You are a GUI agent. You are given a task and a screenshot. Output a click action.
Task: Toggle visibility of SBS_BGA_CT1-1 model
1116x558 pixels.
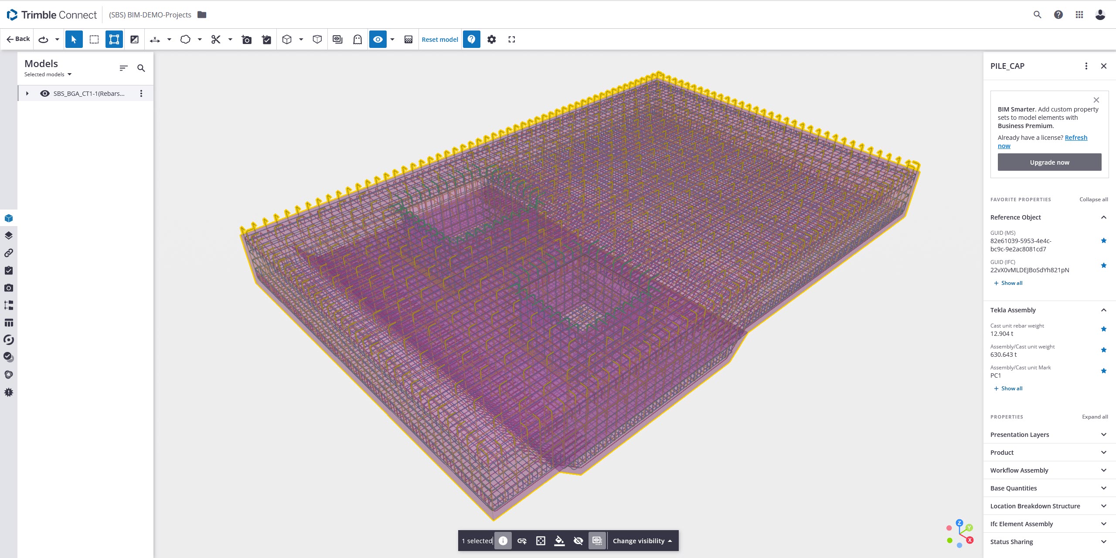(45, 93)
